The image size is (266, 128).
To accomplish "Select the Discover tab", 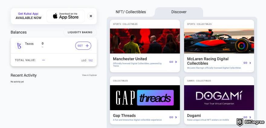I will (x=179, y=12).
